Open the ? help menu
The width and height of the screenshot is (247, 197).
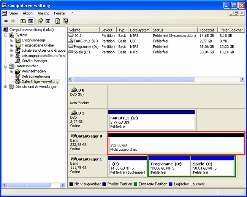72,13
